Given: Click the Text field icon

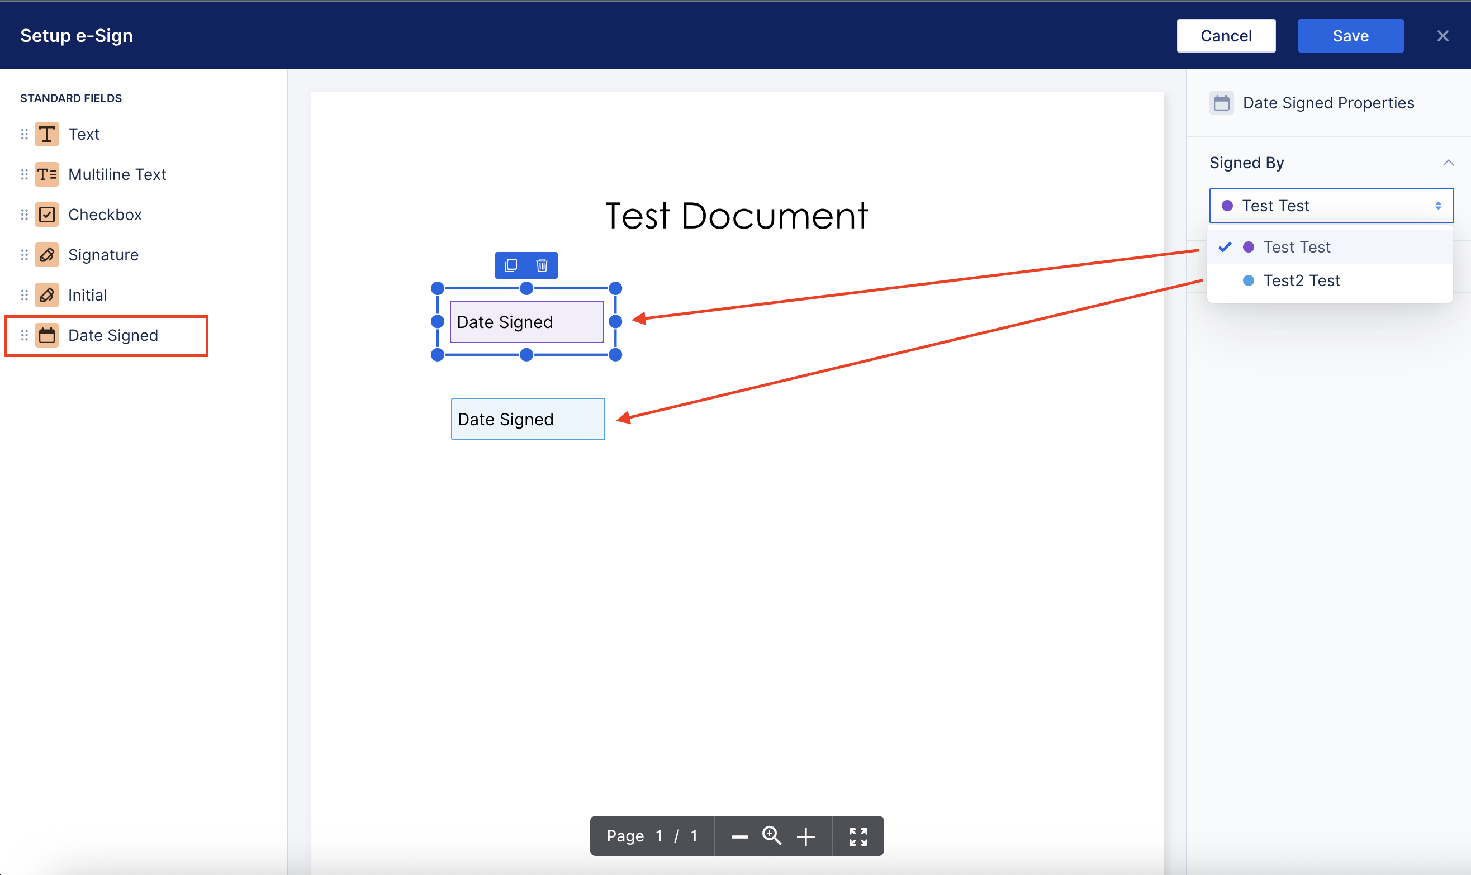Looking at the screenshot, I should pyautogui.click(x=46, y=135).
